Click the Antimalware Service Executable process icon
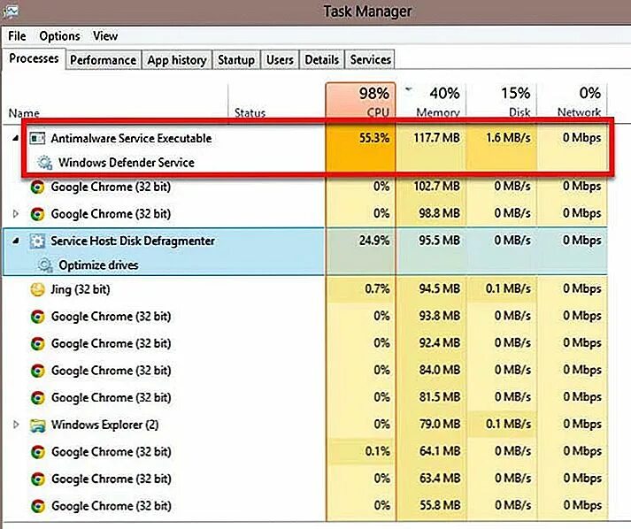631x529 pixels. click(37, 138)
